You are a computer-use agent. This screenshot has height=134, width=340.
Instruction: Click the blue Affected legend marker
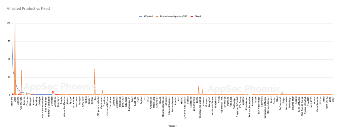tap(141, 16)
